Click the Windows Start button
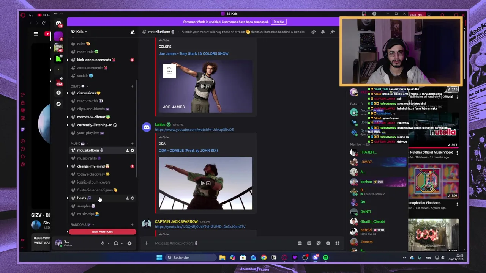The image size is (486, 273). tap(159, 257)
